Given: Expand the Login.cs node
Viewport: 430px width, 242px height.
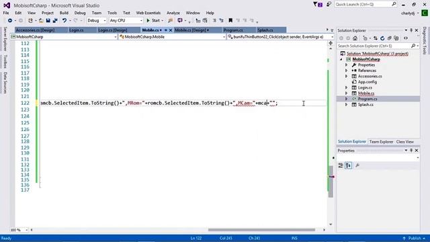Looking at the screenshot, I should pos(347,87).
